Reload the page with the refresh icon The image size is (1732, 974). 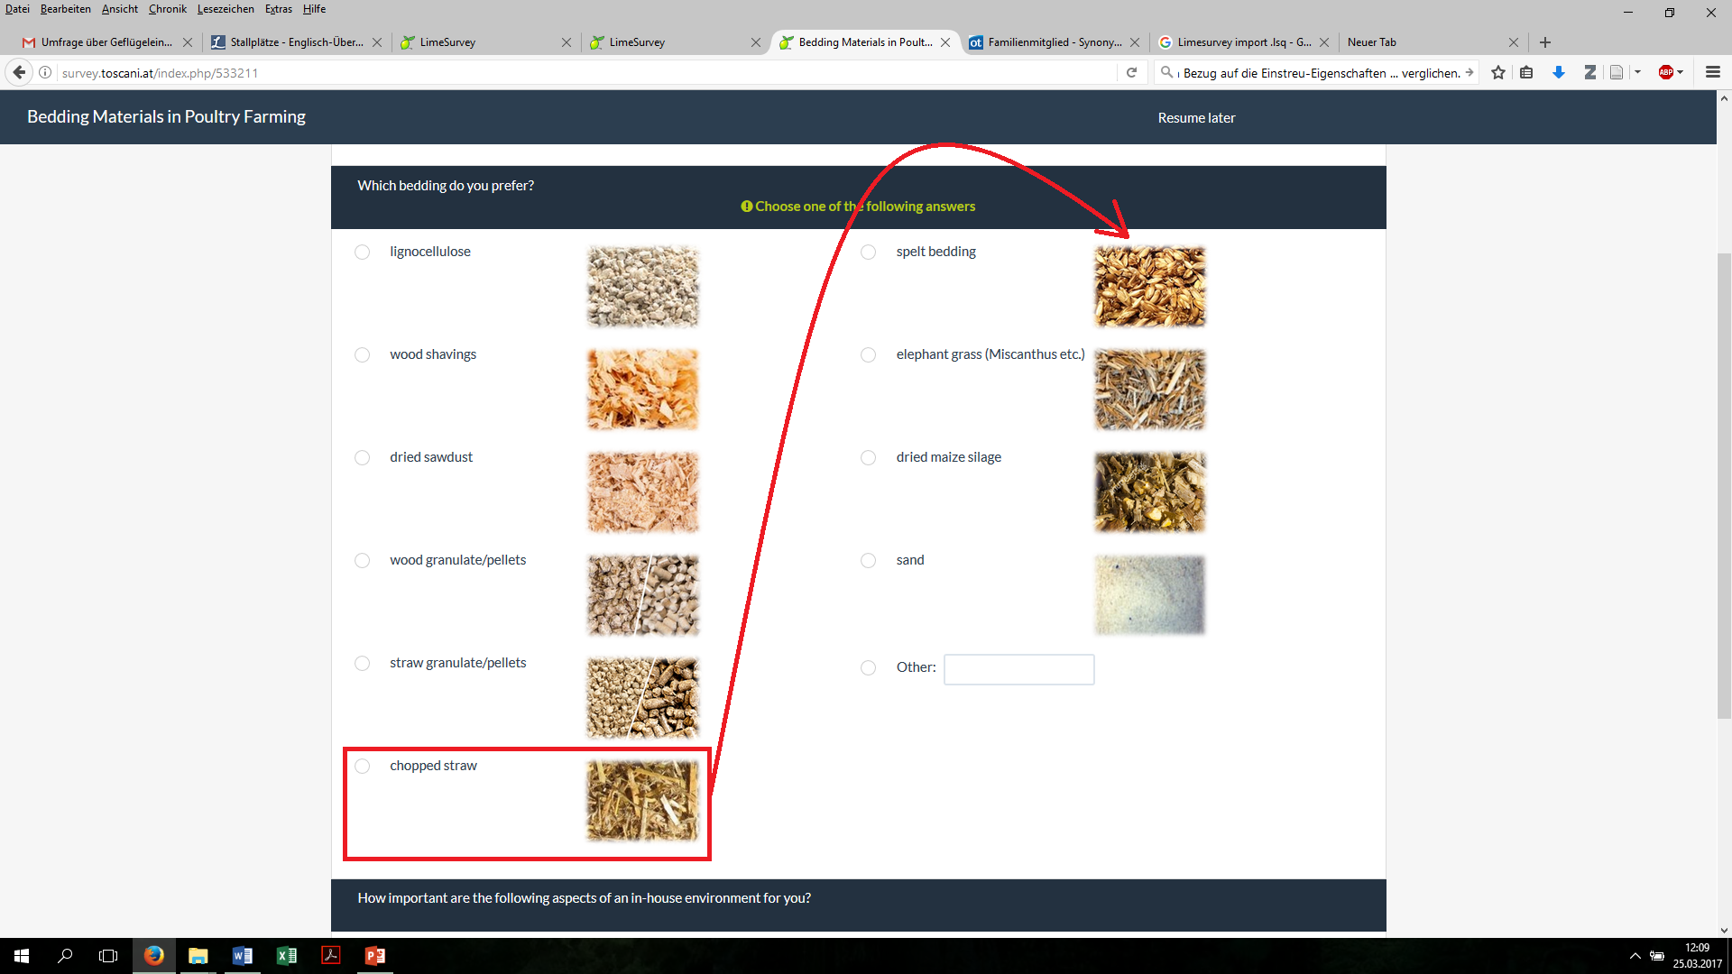pyautogui.click(x=1131, y=72)
